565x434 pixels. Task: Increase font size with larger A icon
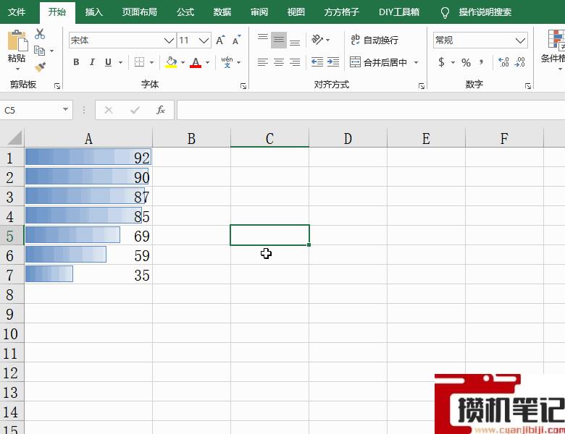click(220, 41)
